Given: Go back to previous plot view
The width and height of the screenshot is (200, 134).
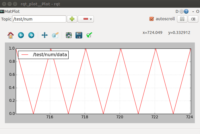Looking at the screenshot, I should coord(21,35).
